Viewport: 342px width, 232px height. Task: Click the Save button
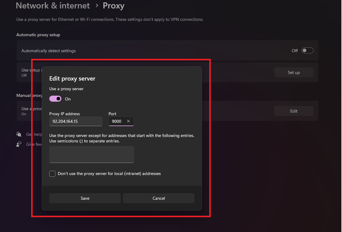85,198
